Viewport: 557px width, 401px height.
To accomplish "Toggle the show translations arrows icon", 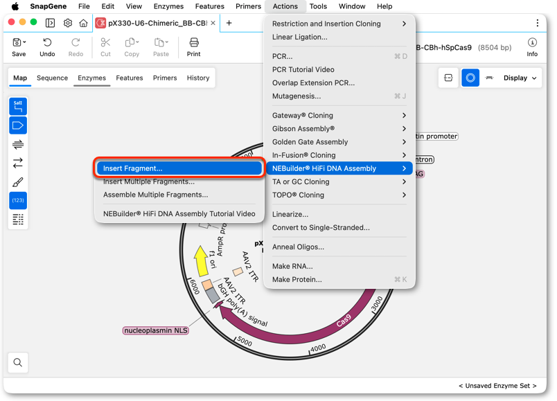I will [x=18, y=163].
